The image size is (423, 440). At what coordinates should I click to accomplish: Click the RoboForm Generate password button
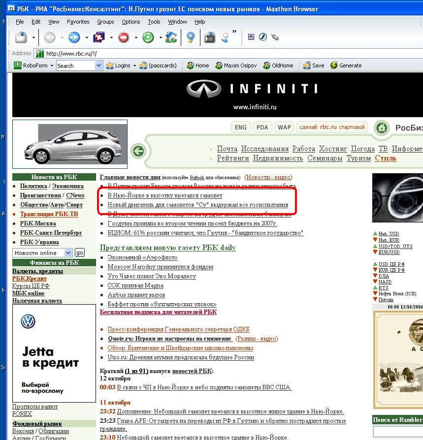click(x=346, y=65)
